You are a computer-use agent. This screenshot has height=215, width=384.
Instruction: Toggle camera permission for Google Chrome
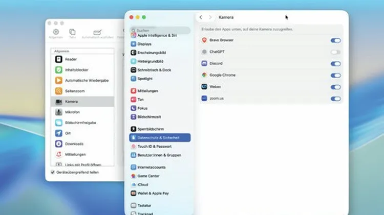[335, 75]
